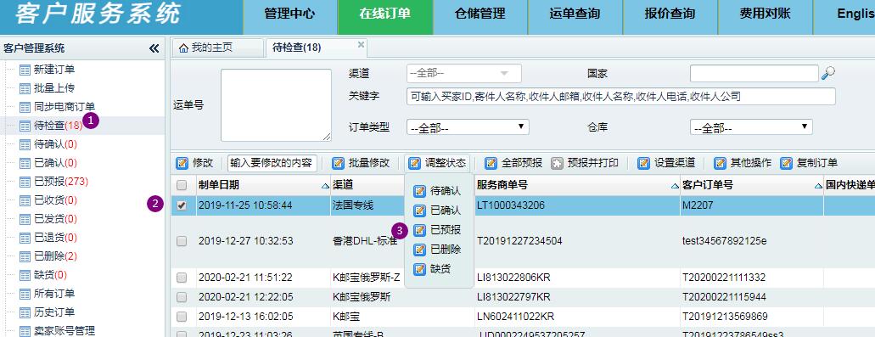Click customer order T20200221111332
Viewport: 875px width, 337px height.
(x=724, y=278)
